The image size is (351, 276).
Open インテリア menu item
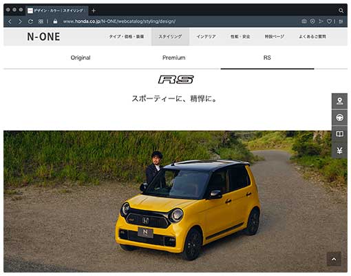click(206, 36)
